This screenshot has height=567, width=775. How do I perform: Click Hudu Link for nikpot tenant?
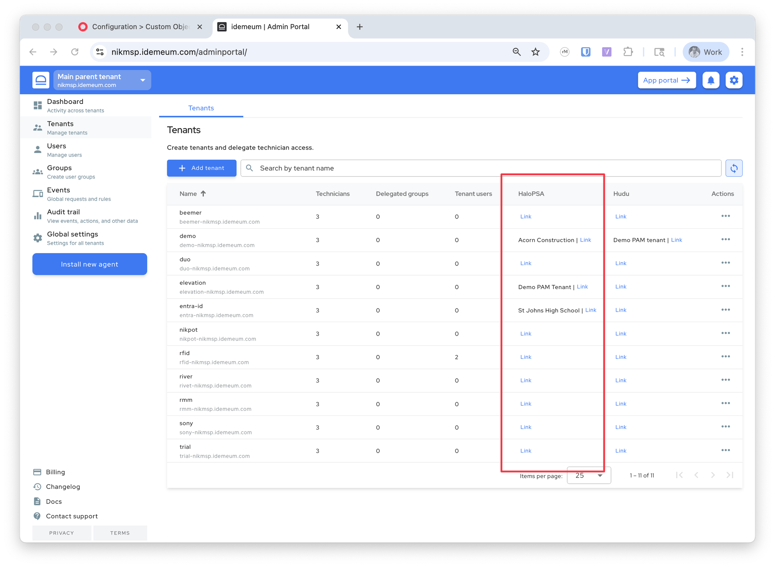point(620,334)
